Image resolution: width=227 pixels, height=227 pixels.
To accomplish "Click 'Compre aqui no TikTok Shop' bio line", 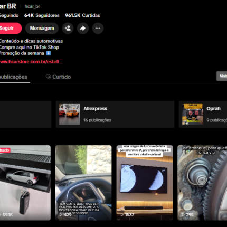I will click(x=29, y=48).
